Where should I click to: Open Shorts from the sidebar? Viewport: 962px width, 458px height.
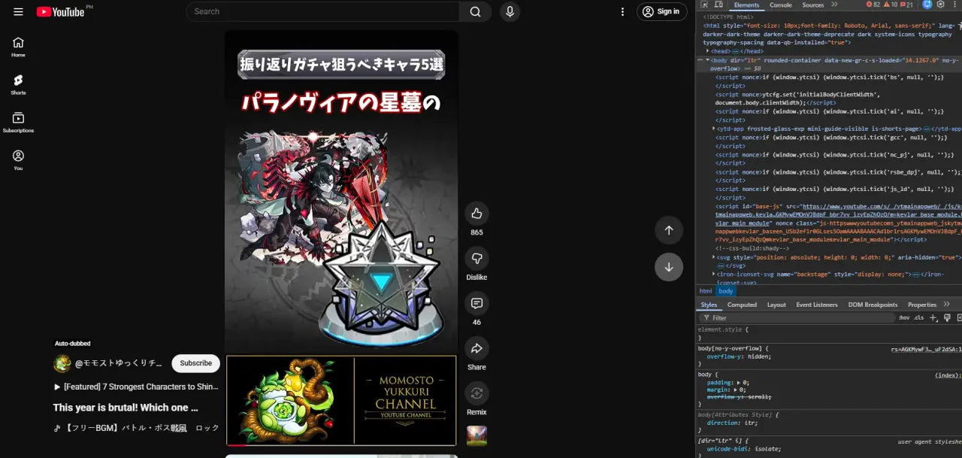point(18,84)
